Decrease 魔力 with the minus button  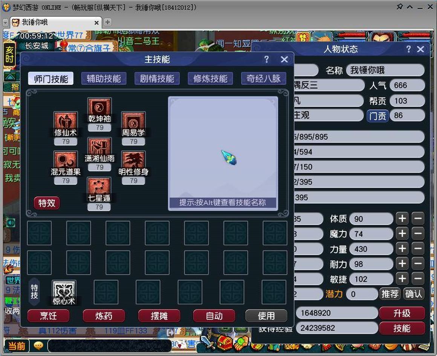(x=418, y=233)
